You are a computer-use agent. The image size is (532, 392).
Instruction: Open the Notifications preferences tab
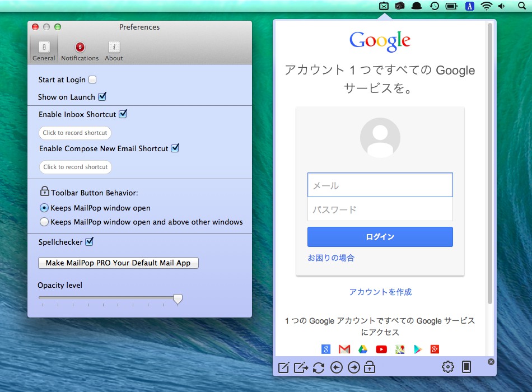pyautogui.click(x=80, y=51)
